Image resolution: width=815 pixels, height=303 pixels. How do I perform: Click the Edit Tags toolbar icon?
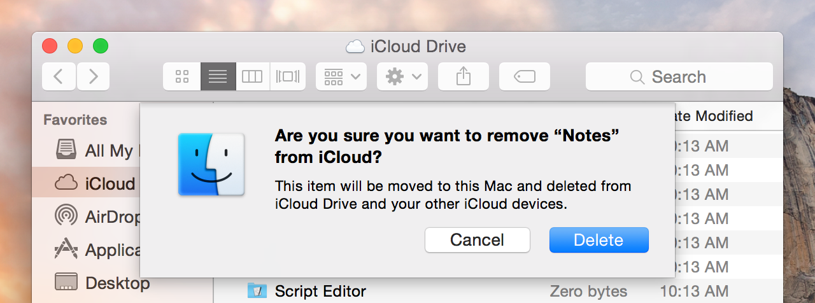click(x=525, y=76)
